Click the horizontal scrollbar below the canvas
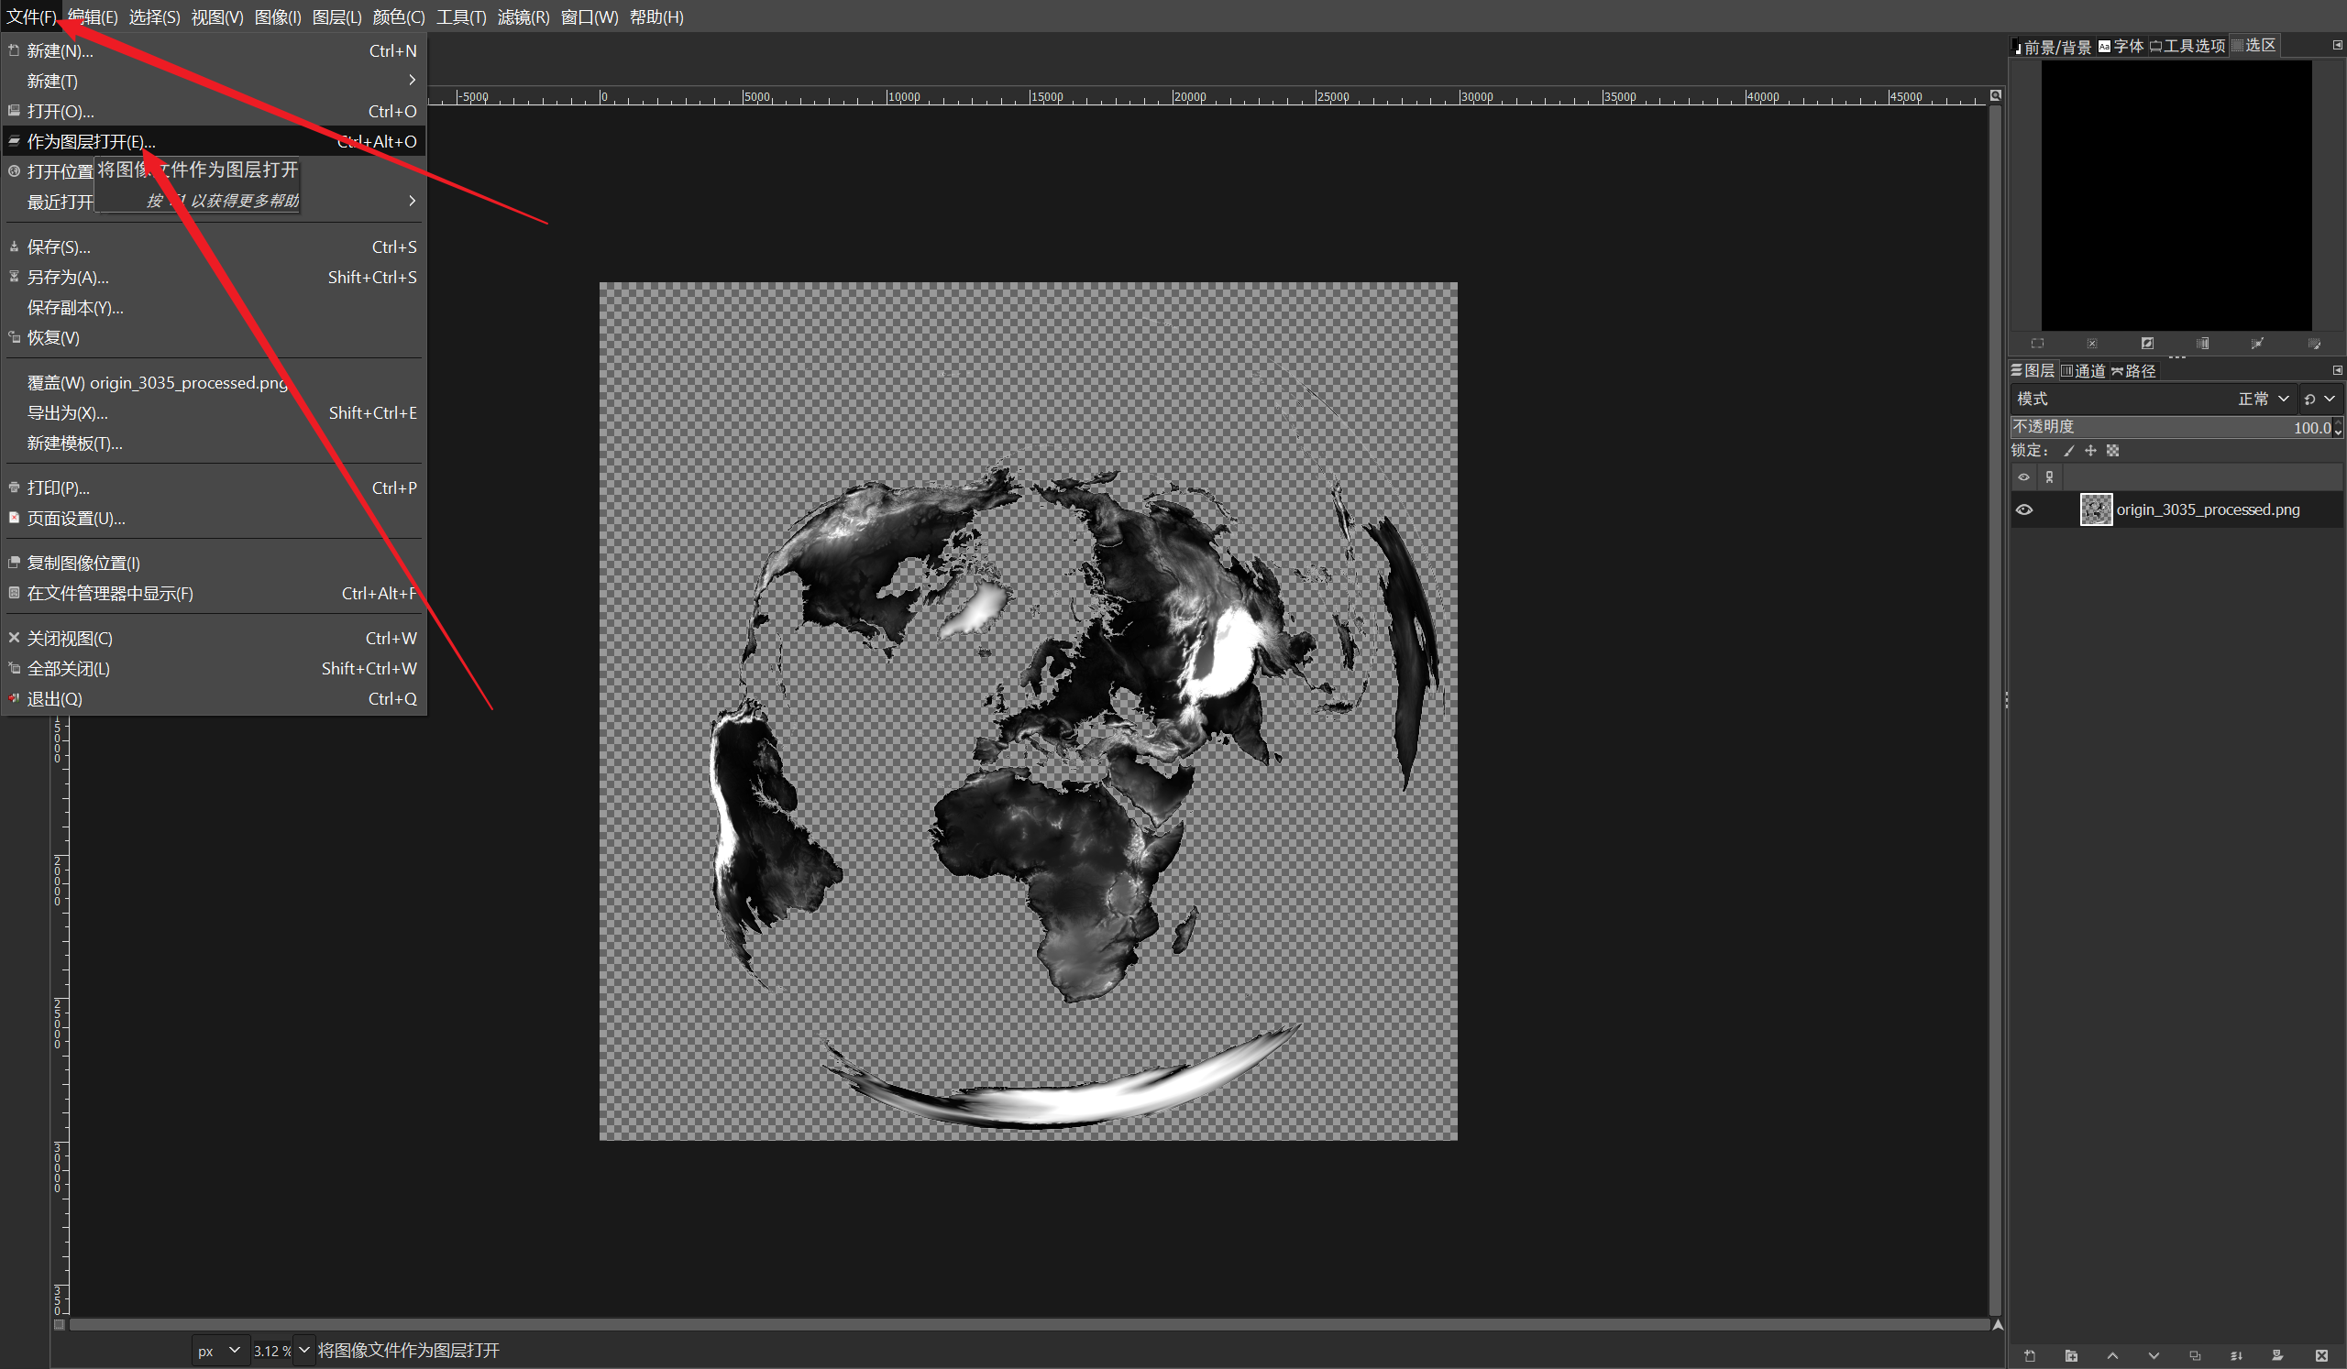The width and height of the screenshot is (2347, 1369). click(x=1029, y=1324)
